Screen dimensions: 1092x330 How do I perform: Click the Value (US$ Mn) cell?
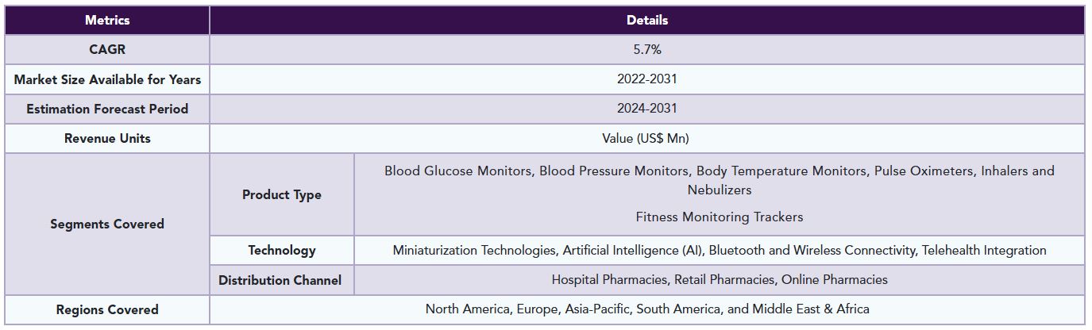click(x=647, y=138)
